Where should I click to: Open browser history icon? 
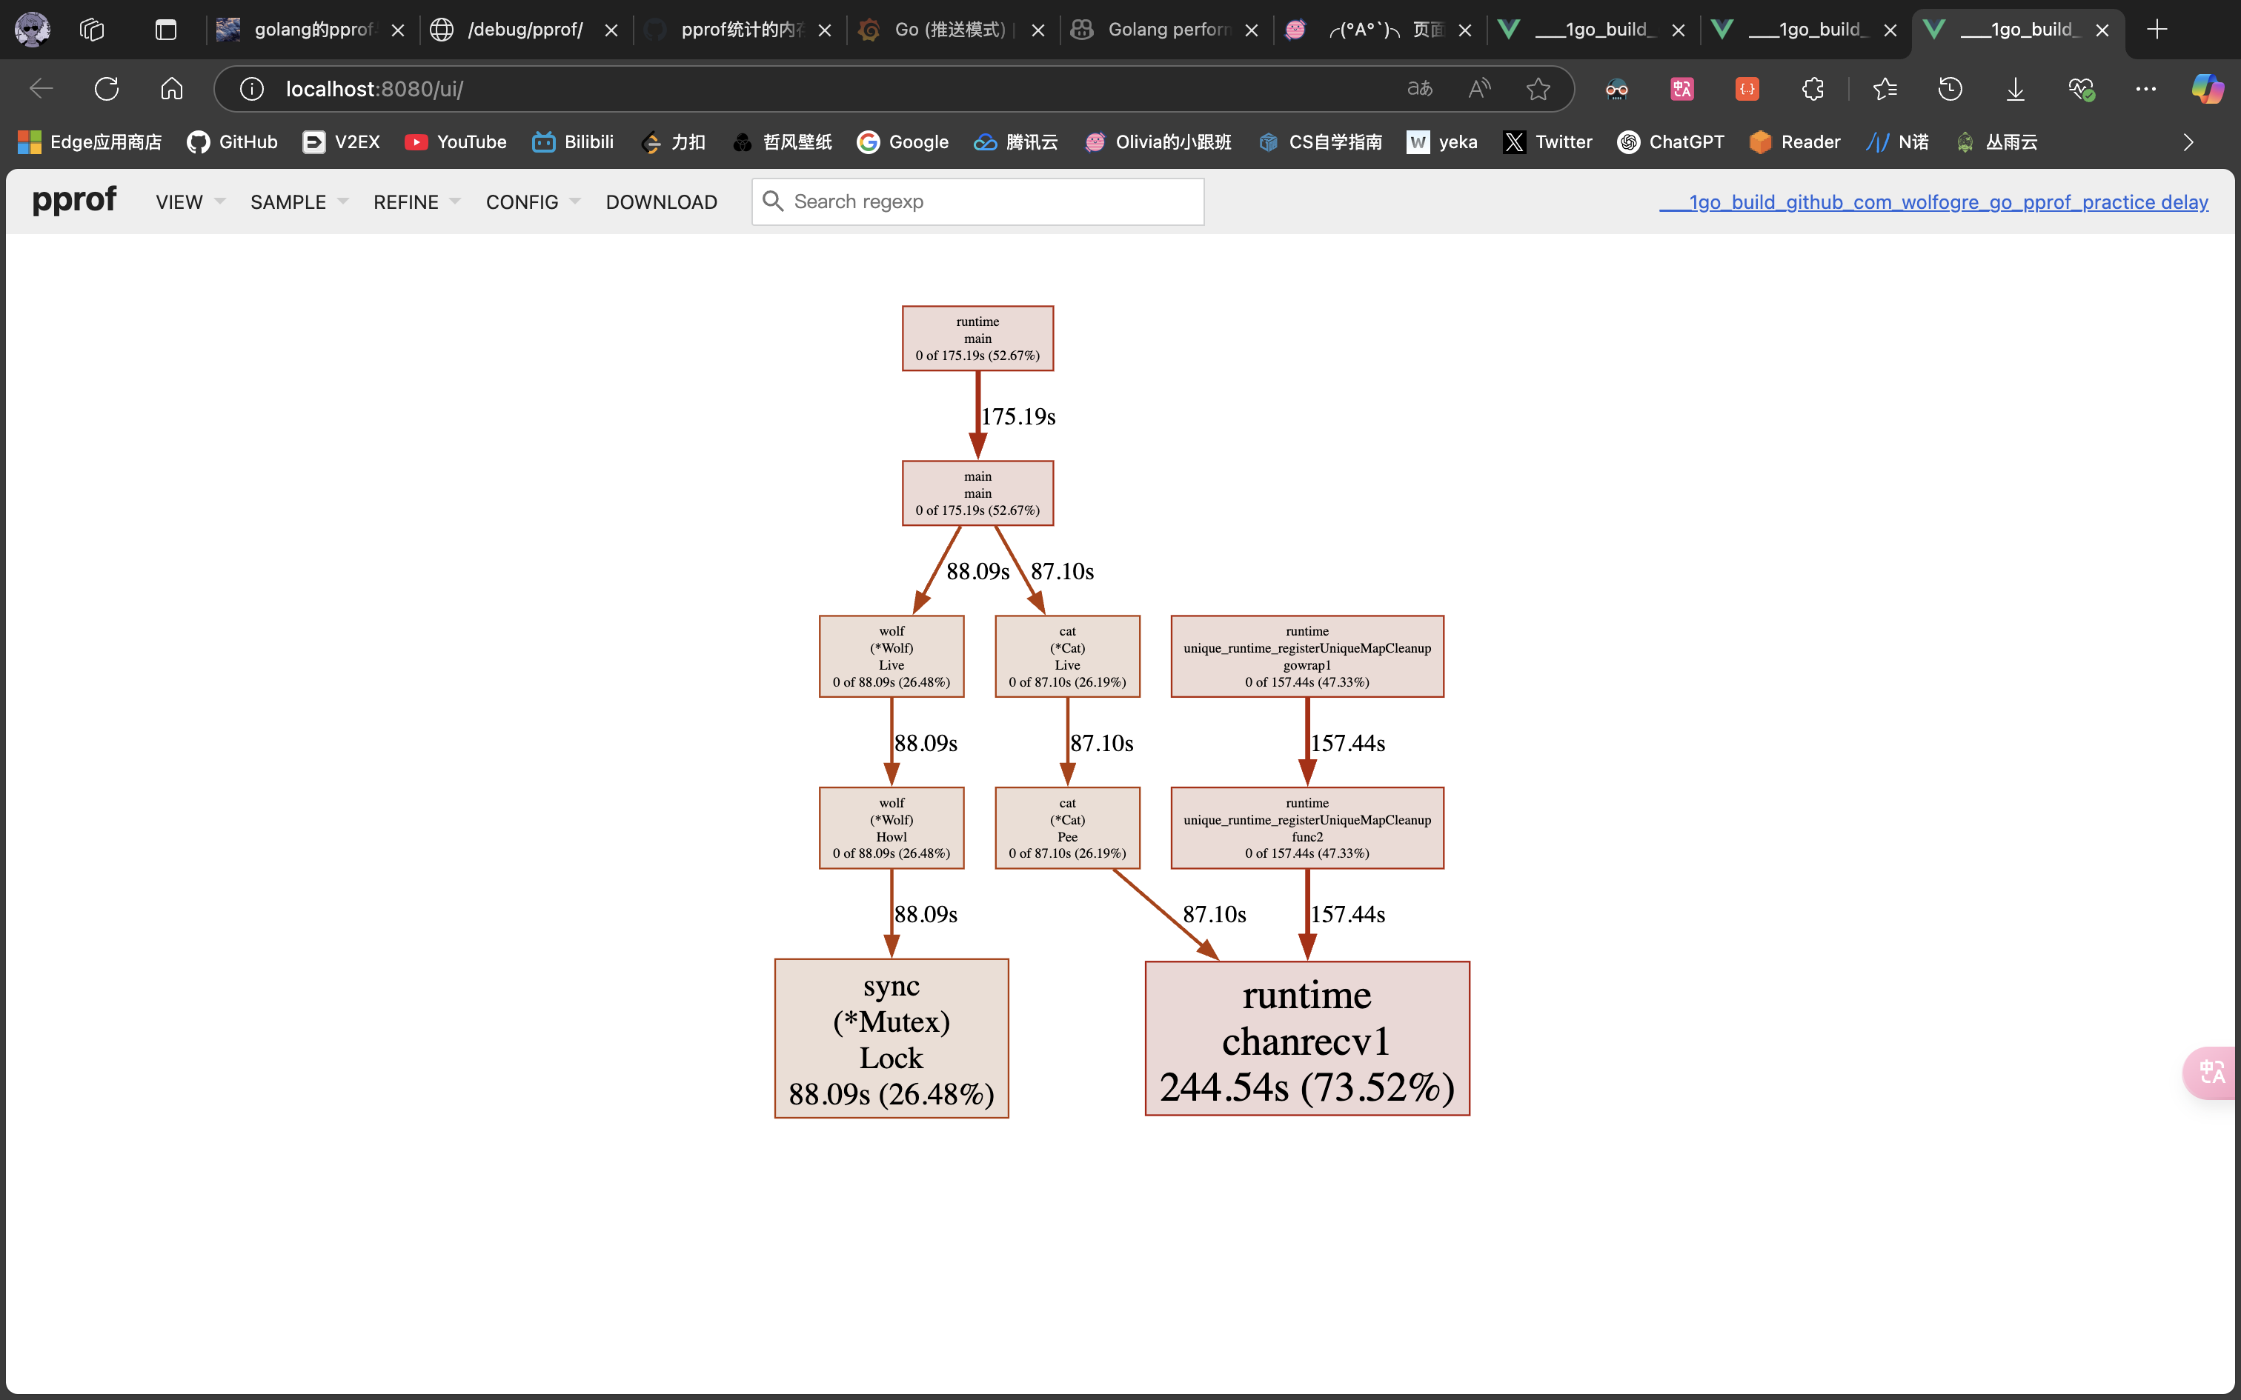1950,89
